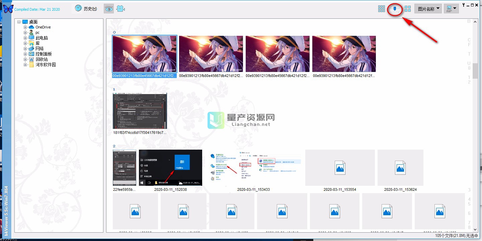Click the 回收站 recycle bin icon
This screenshot has width=482, height=241.
click(31, 59)
